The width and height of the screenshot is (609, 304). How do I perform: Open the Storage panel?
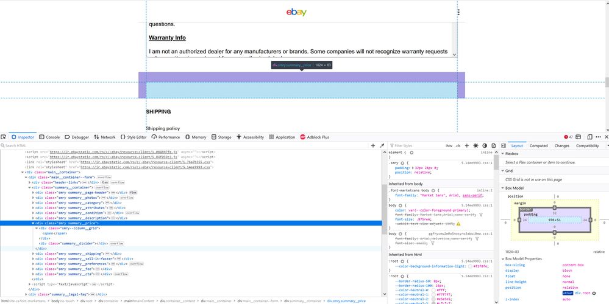[x=221, y=137]
